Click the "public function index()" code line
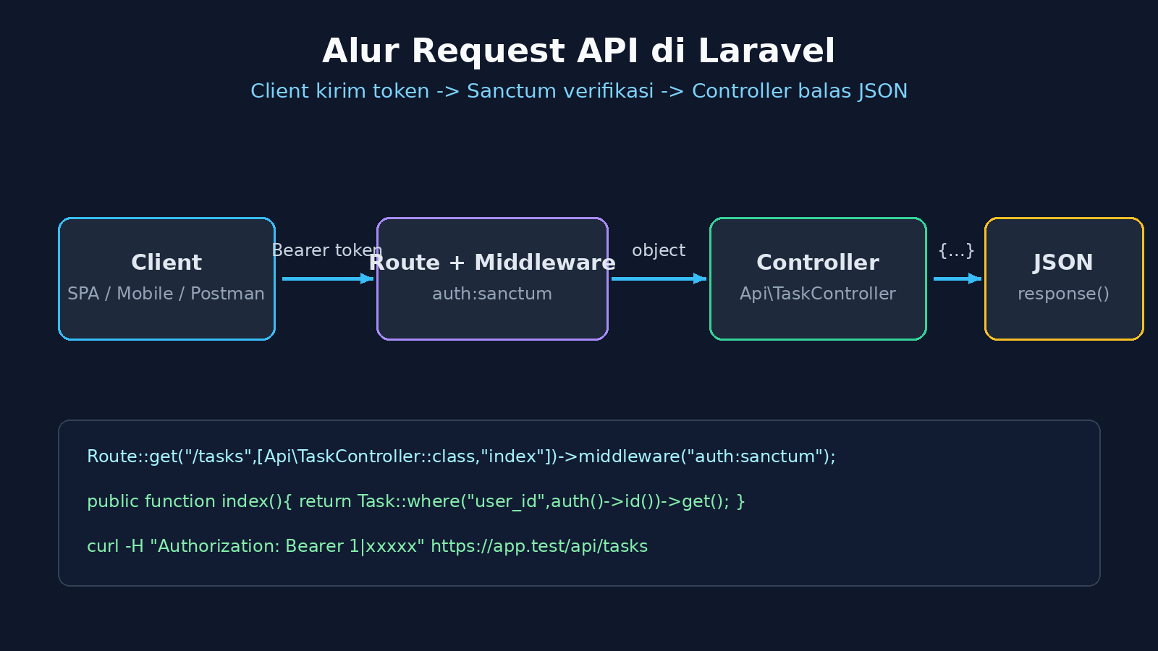 point(416,501)
